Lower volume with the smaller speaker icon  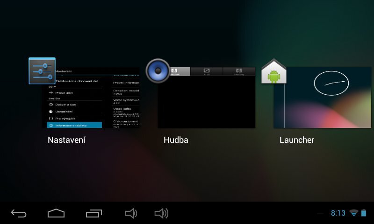(131, 214)
